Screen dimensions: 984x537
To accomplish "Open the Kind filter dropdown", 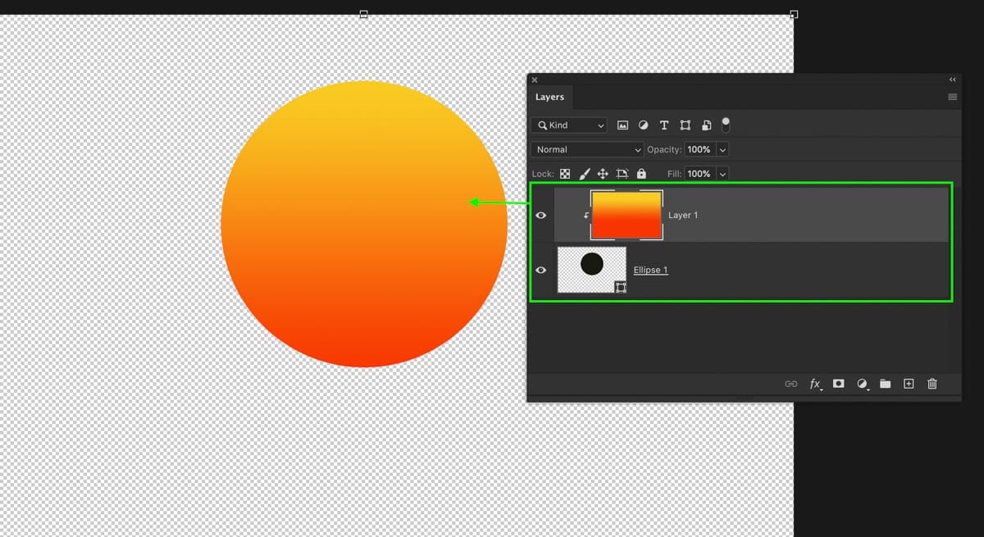I will (569, 125).
